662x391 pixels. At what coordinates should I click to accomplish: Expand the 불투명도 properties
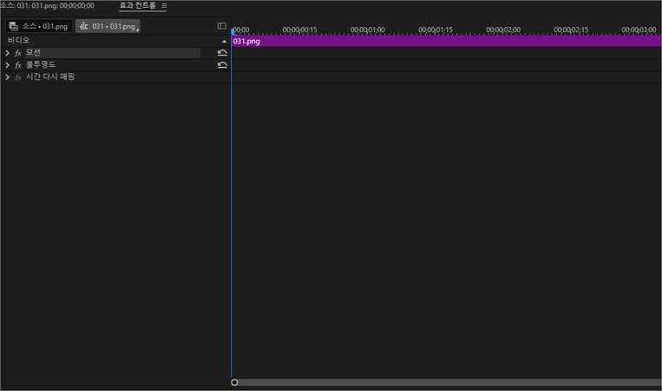[x=8, y=65]
